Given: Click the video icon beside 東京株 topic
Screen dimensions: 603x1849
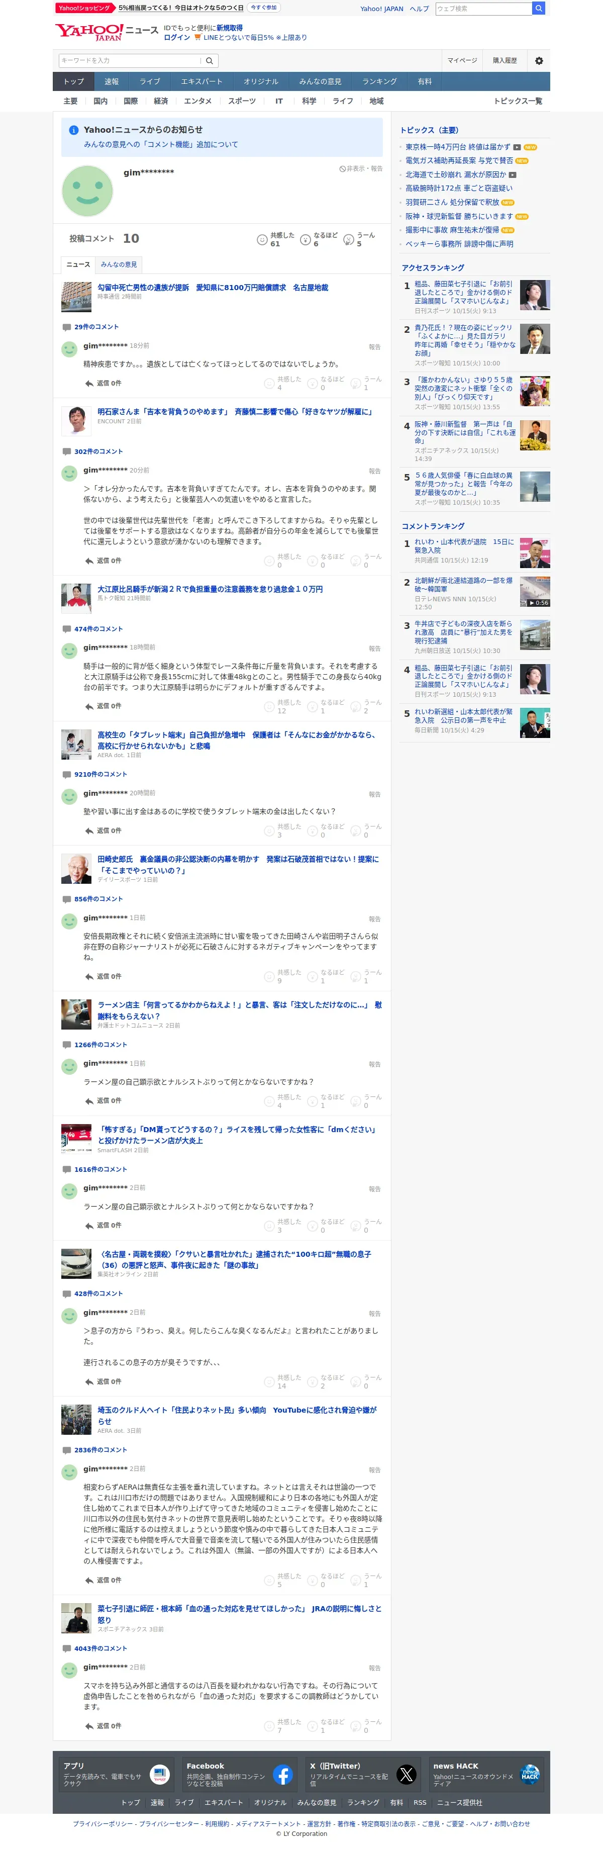Looking at the screenshot, I should (x=517, y=147).
